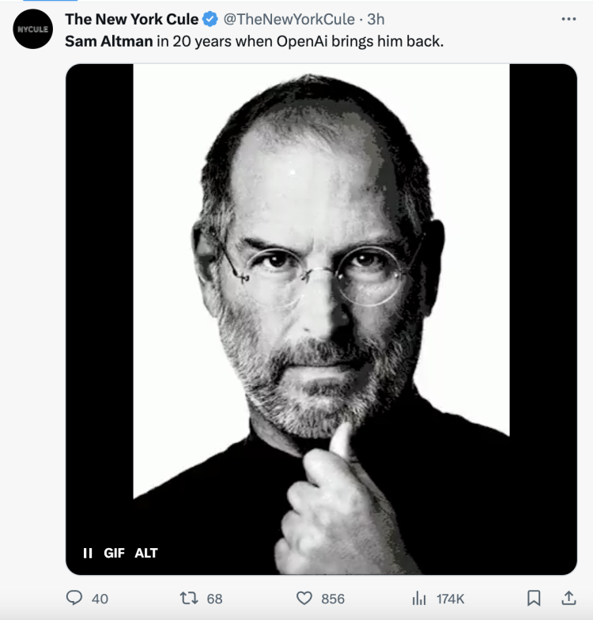Screen dimensions: 593x620
Task: Pause the playing GIF
Action: coord(88,553)
